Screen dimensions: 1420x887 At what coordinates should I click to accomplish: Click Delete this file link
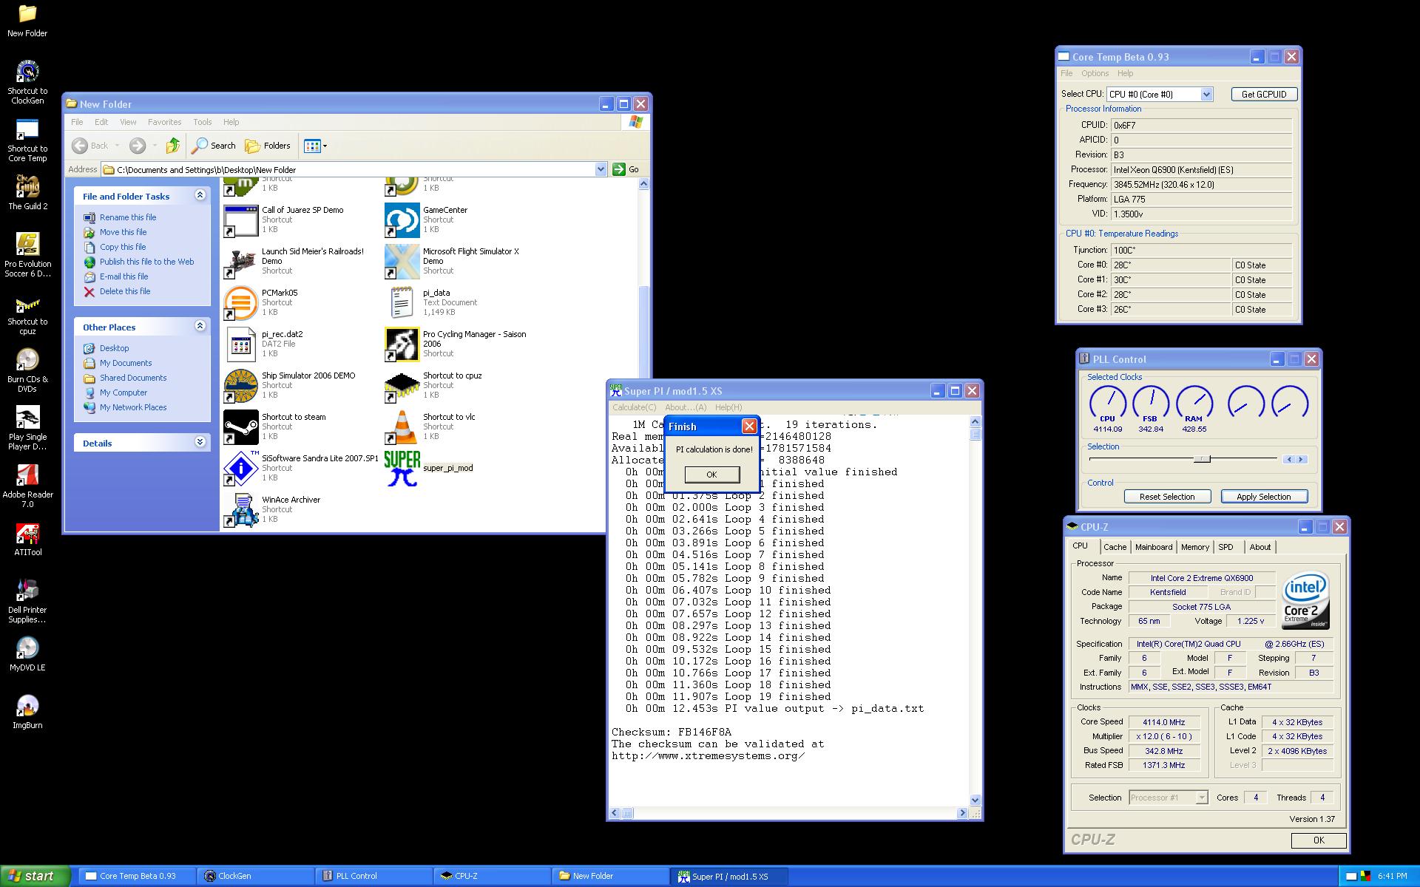(125, 291)
